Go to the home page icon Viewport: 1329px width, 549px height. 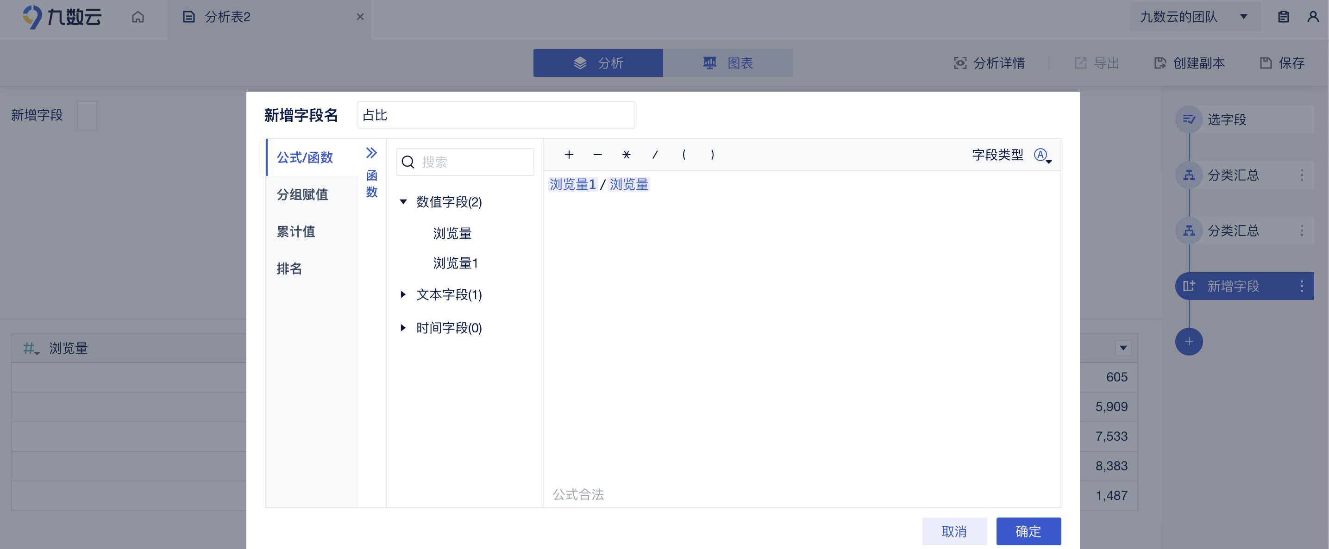point(138,17)
